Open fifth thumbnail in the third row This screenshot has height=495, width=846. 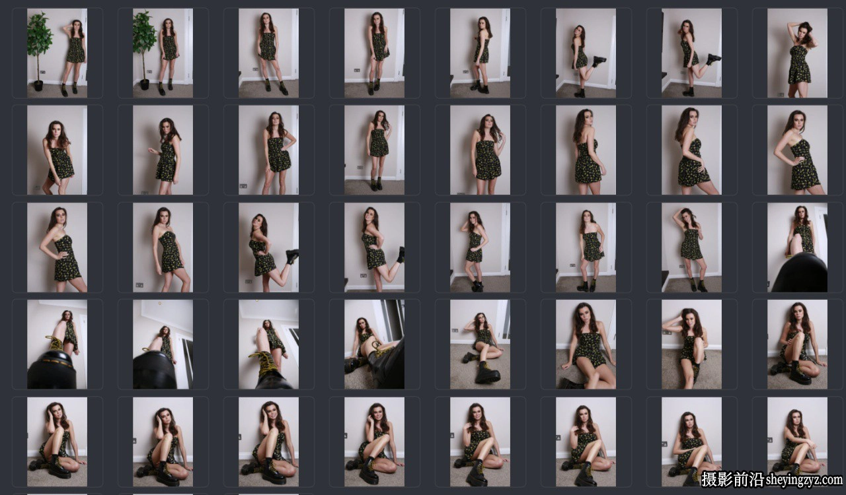(480, 247)
